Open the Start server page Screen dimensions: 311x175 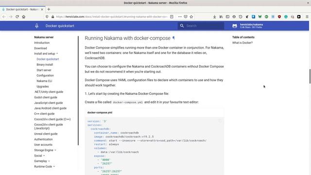44,70
